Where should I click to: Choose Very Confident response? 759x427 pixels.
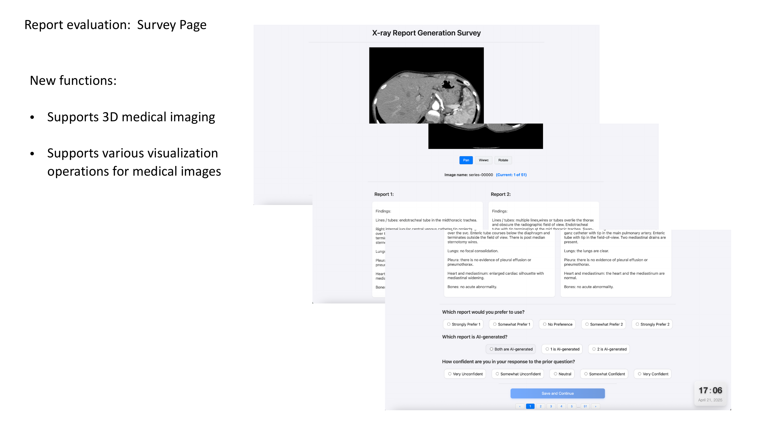pos(653,374)
